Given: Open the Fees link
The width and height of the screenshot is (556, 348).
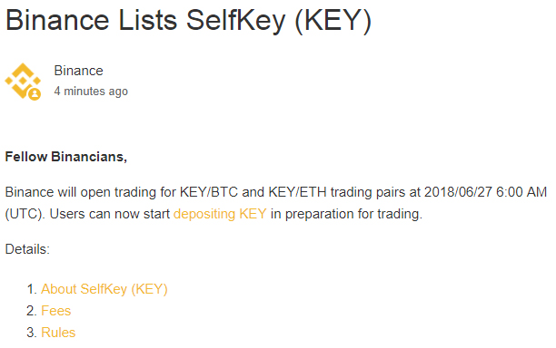Looking at the screenshot, I should (x=56, y=311).
